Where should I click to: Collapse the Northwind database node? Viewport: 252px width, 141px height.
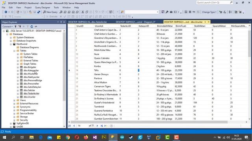point(11,44)
